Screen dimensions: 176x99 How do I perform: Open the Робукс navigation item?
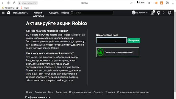click(65, 13)
